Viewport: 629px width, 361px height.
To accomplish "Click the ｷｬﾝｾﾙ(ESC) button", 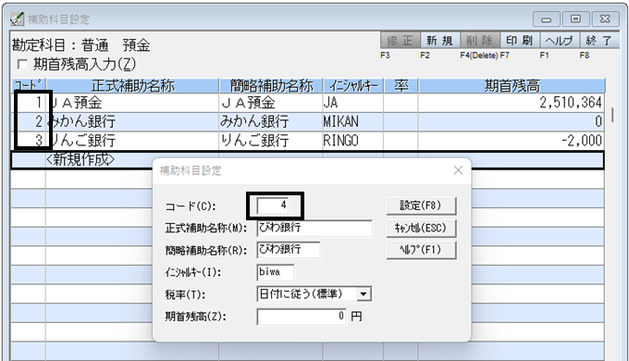I will [421, 228].
